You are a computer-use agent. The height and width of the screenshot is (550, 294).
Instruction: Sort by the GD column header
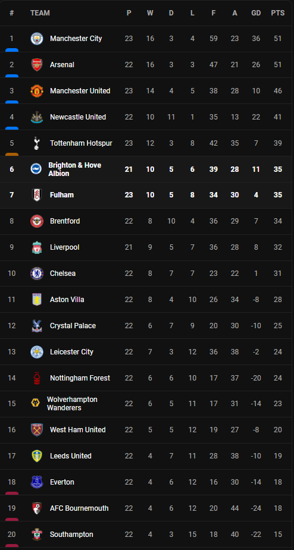click(x=256, y=13)
